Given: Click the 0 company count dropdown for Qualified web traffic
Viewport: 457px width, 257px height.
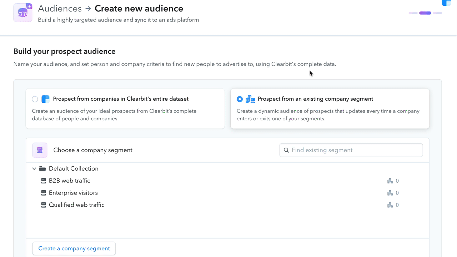Looking at the screenshot, I should [x=393, y=205].
